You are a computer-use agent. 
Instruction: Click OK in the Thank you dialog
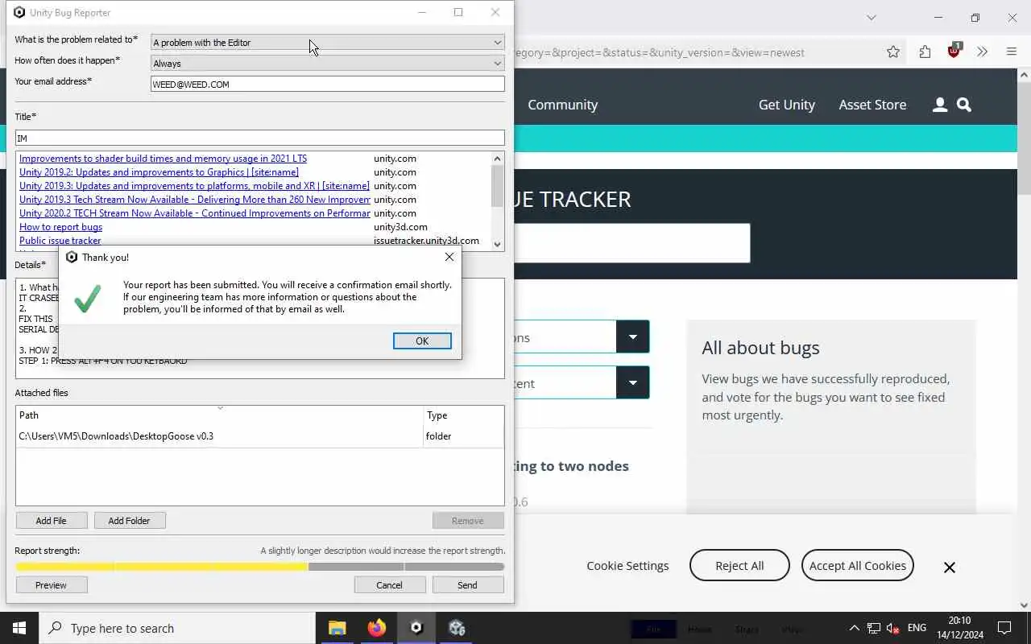coord(422,341)
